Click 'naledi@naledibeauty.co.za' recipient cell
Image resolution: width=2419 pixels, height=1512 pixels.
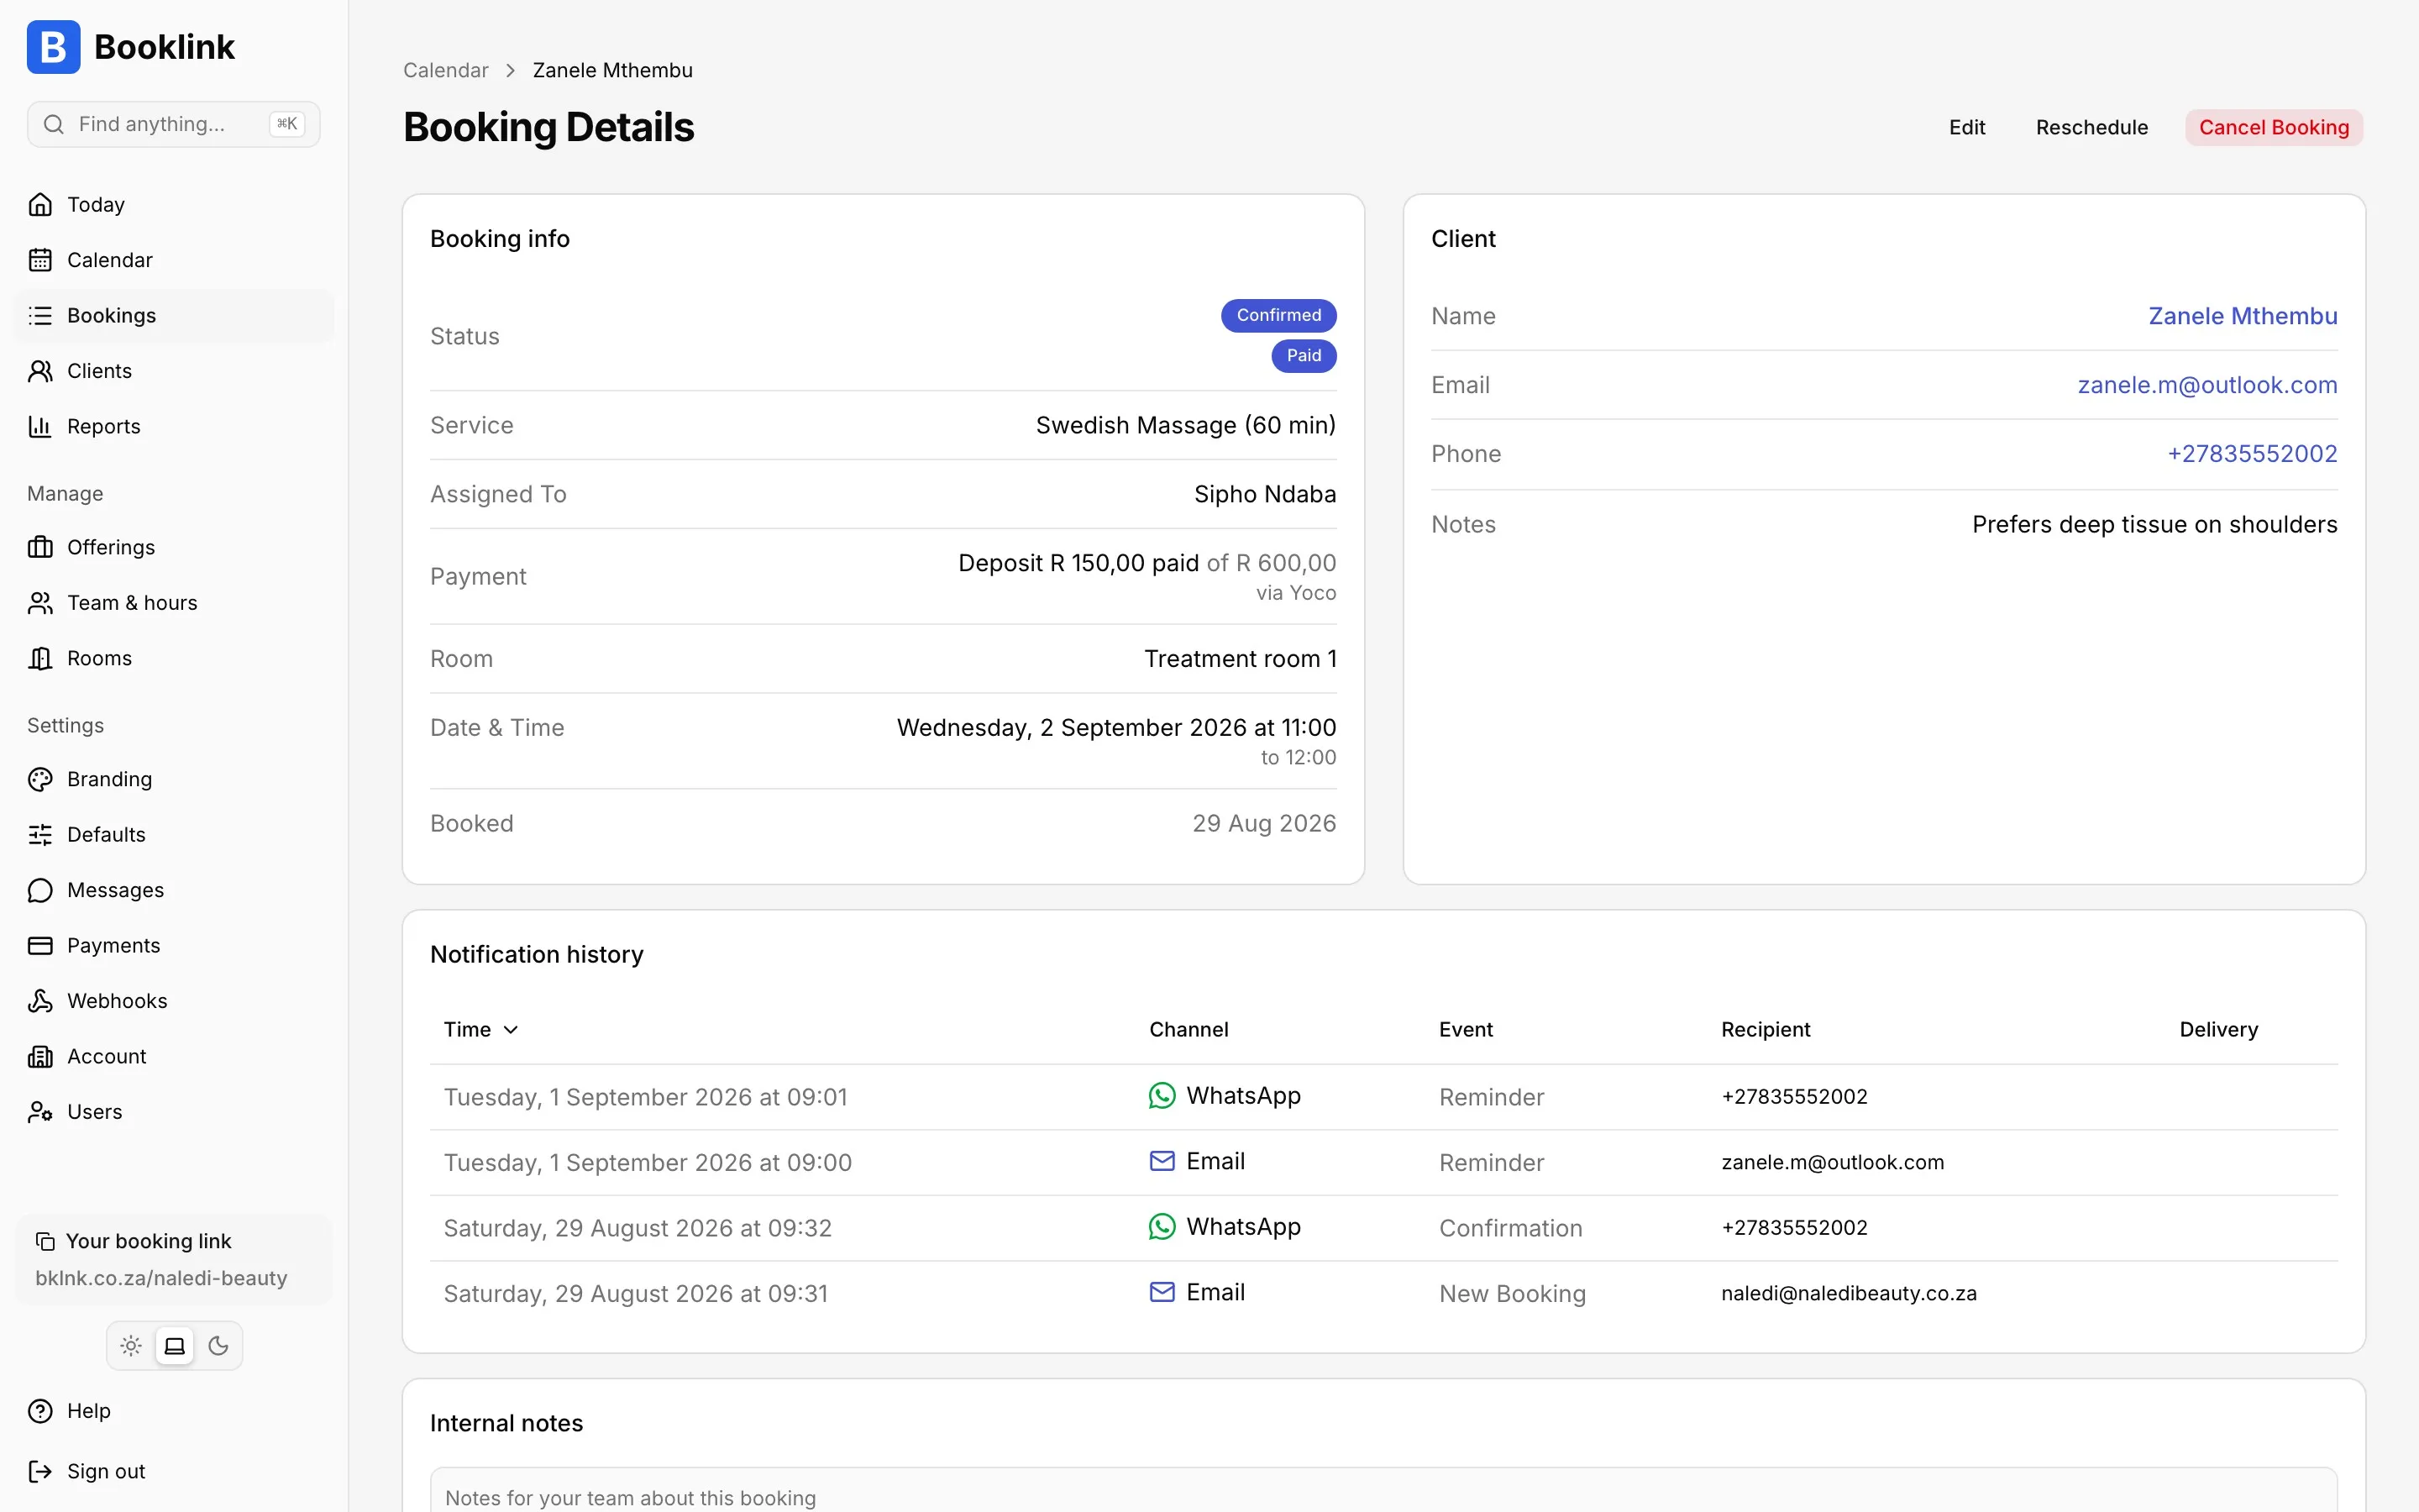coord(1848,1294)
